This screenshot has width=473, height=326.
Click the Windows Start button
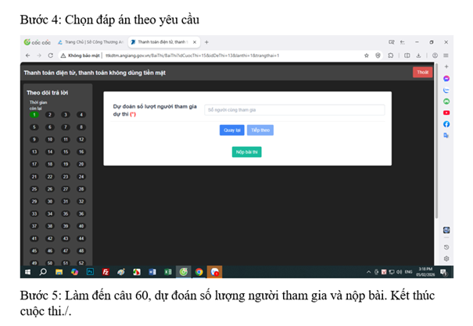coord(27,272)
